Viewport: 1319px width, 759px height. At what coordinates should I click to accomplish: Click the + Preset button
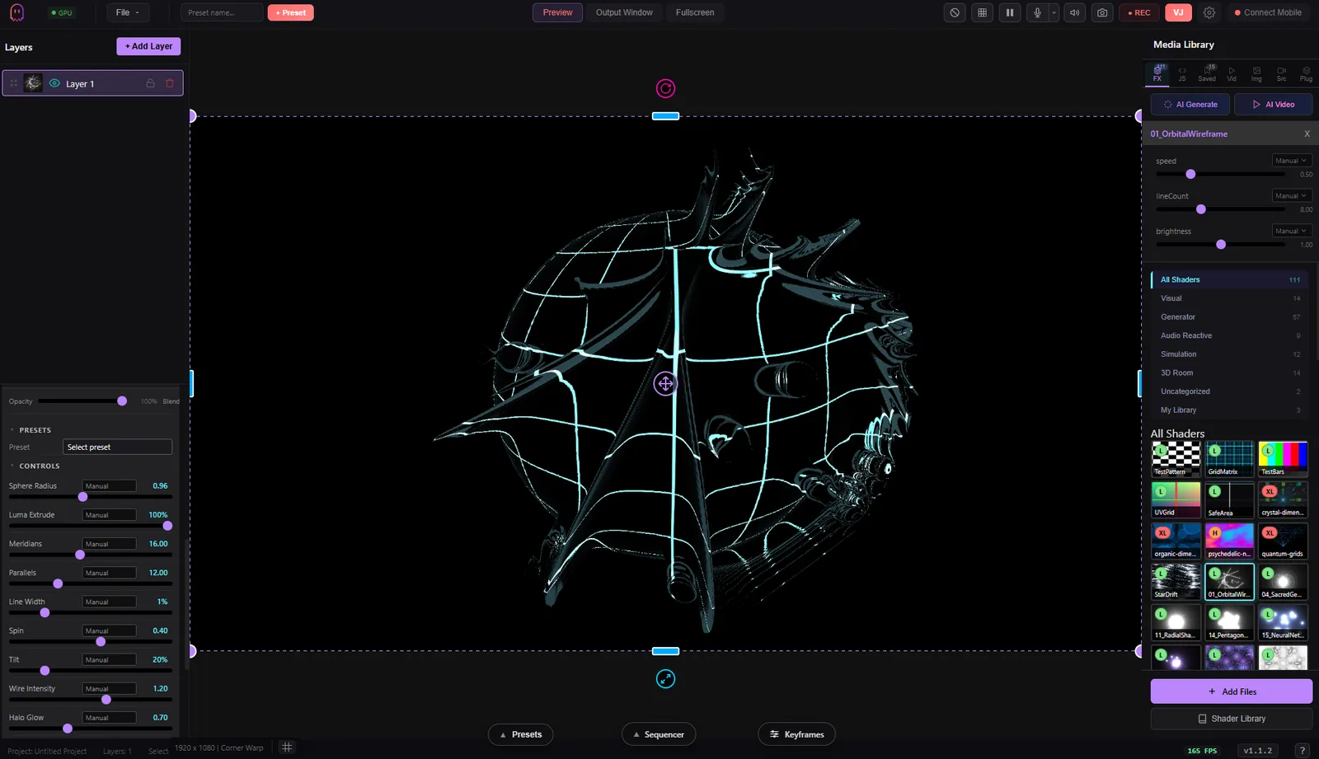[x=290, y=12]
